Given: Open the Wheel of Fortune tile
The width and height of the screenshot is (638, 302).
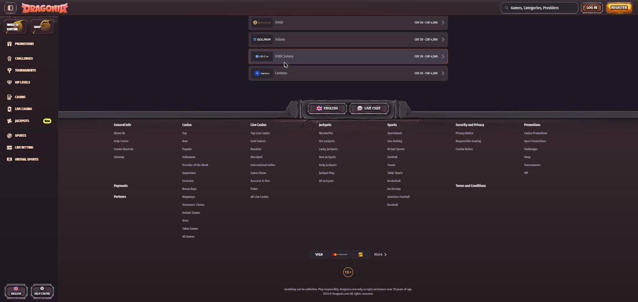Looking at the screenshot, I should point(15,27).
